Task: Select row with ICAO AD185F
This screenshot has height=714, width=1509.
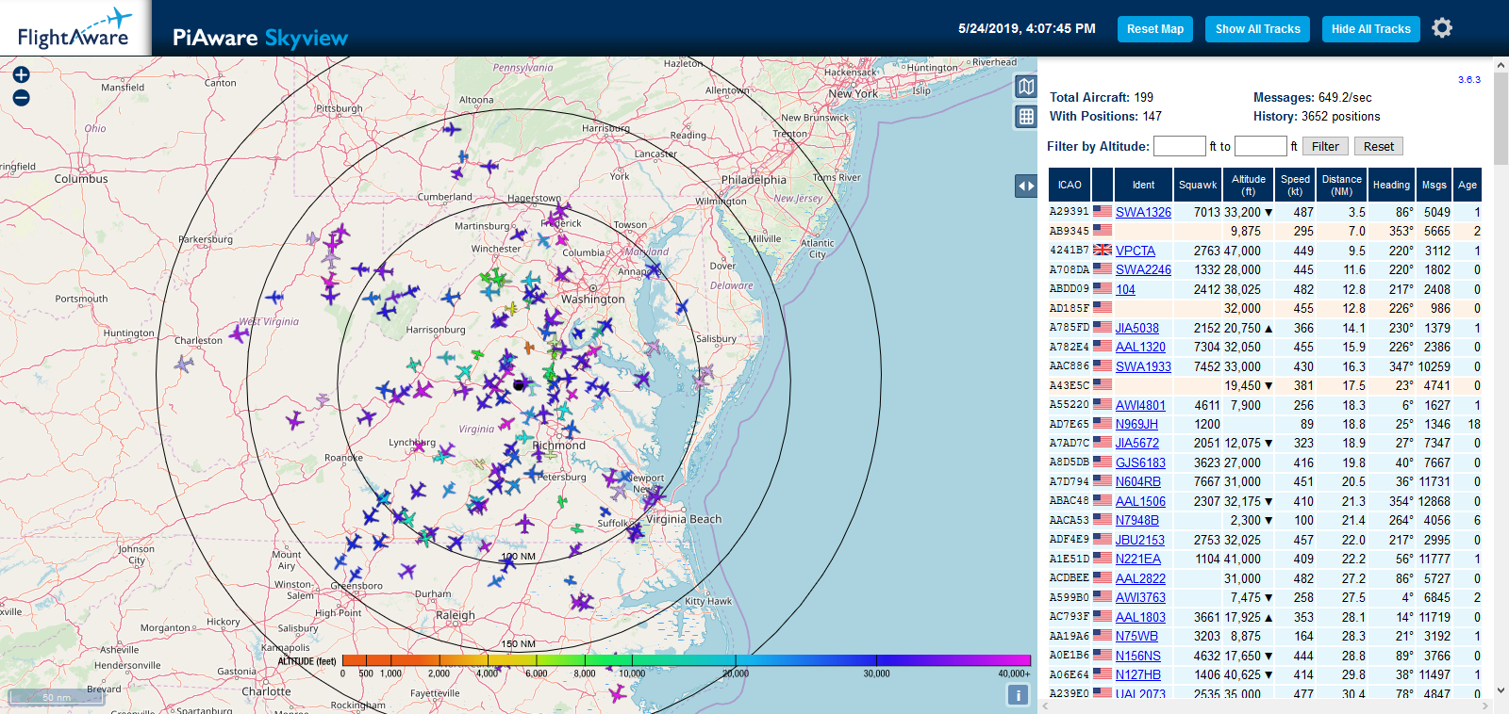Action: pos(1266,308)
